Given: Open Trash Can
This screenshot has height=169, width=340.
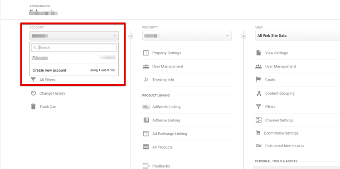Looking at the screenshot, I should click(48, 107).
